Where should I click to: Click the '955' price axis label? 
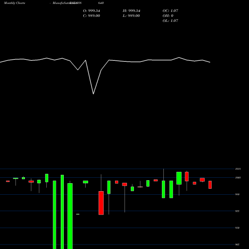(x=238, y=211)
